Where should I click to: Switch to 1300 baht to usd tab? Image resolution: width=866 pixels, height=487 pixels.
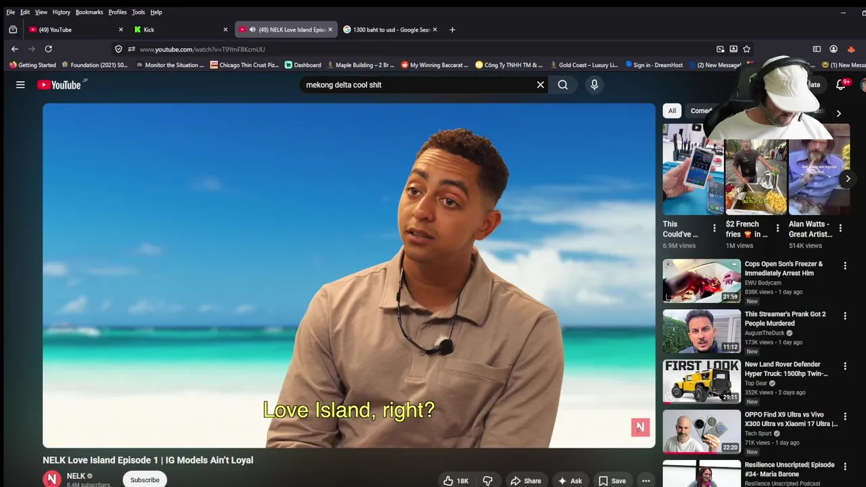point(390,29)
